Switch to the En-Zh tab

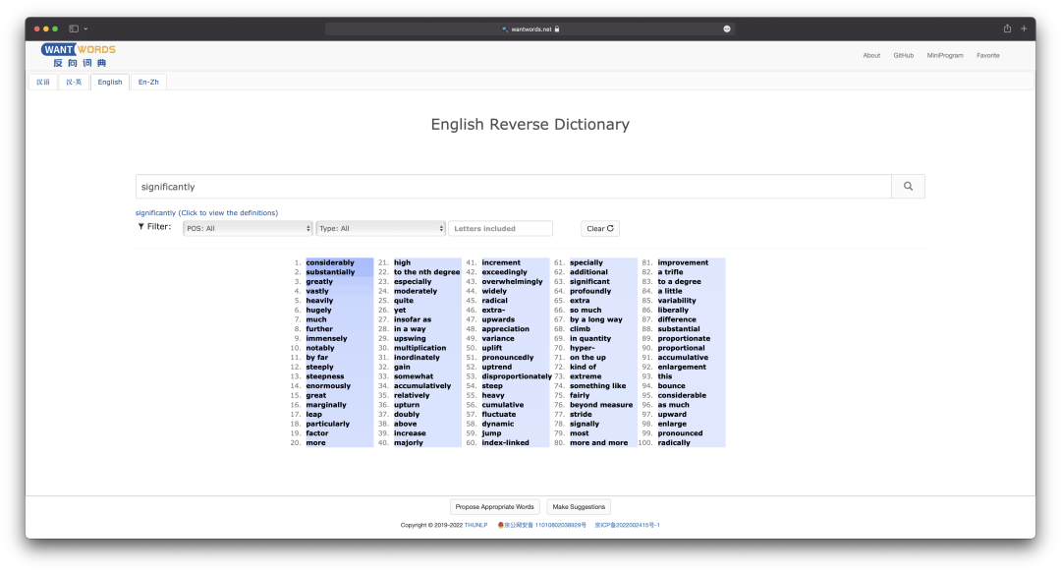(x=148, y=82)
